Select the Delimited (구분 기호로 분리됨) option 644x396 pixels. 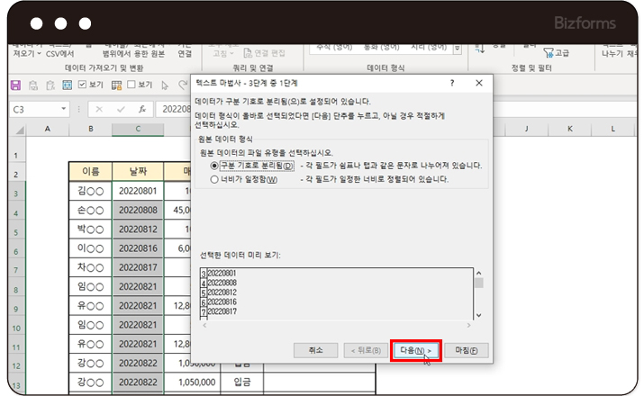point(214,166)
